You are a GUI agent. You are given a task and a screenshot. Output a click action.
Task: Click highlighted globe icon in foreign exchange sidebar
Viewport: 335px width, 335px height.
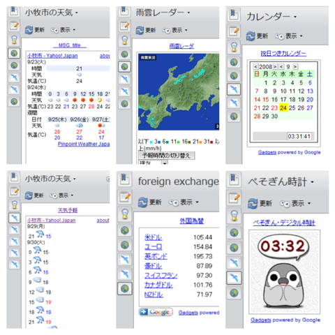pyautogui.click(x=125, y=289)
